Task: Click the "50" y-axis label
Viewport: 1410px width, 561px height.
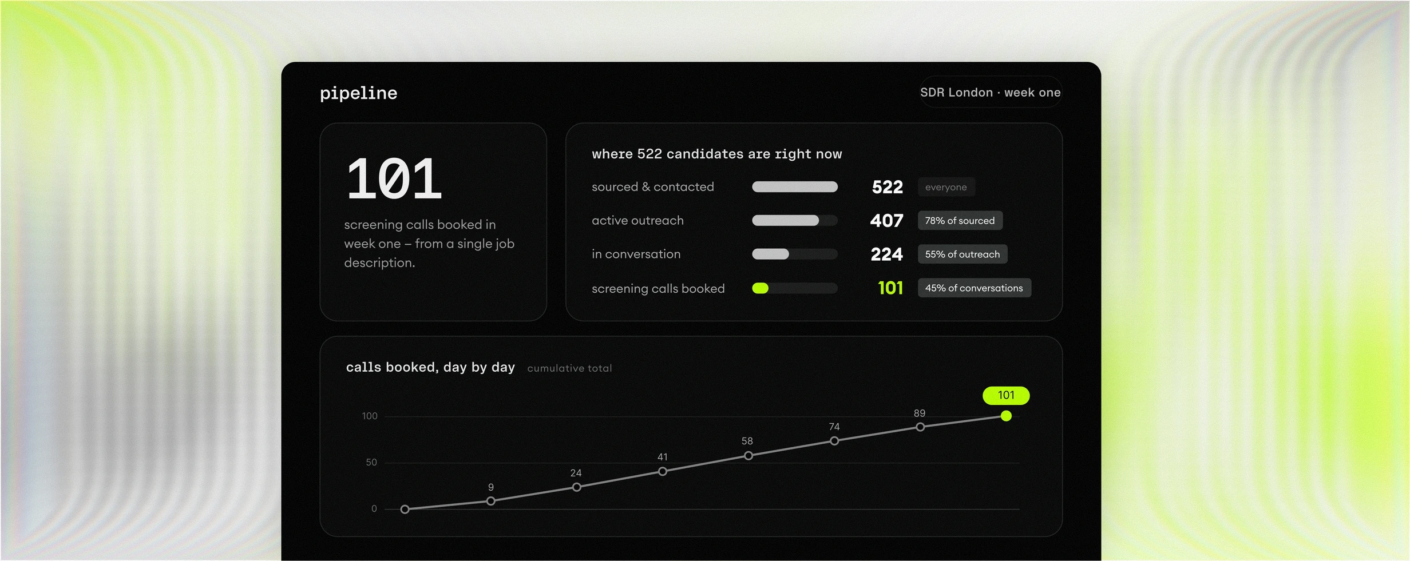Action: [371, 463]
